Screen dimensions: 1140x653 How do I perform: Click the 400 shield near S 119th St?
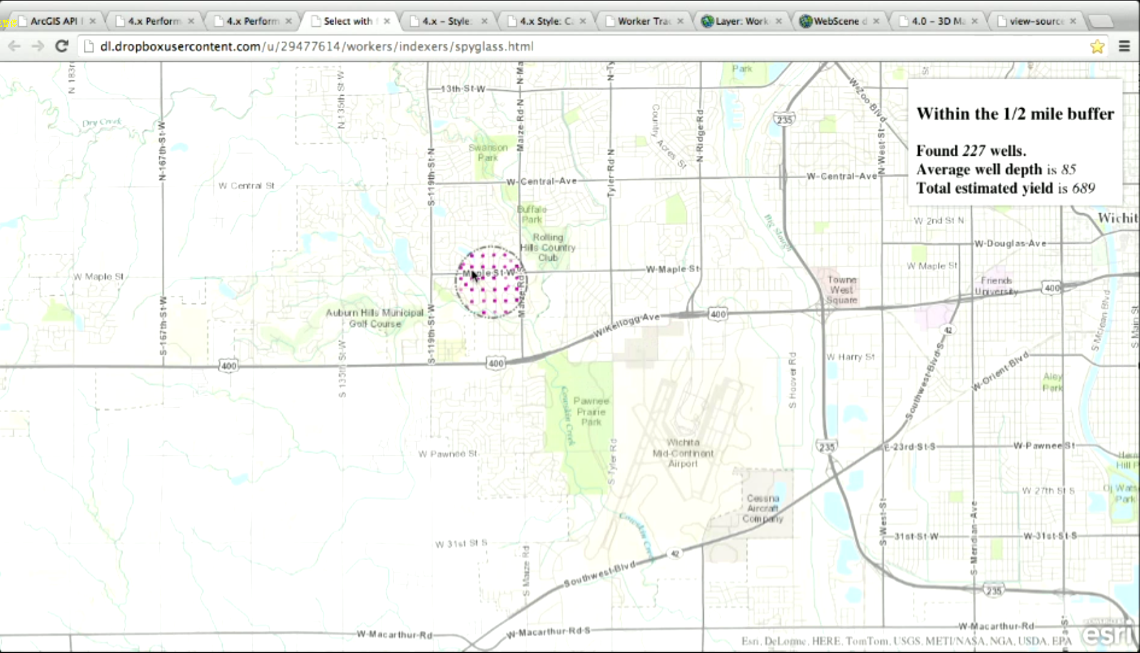click(496, 363)
